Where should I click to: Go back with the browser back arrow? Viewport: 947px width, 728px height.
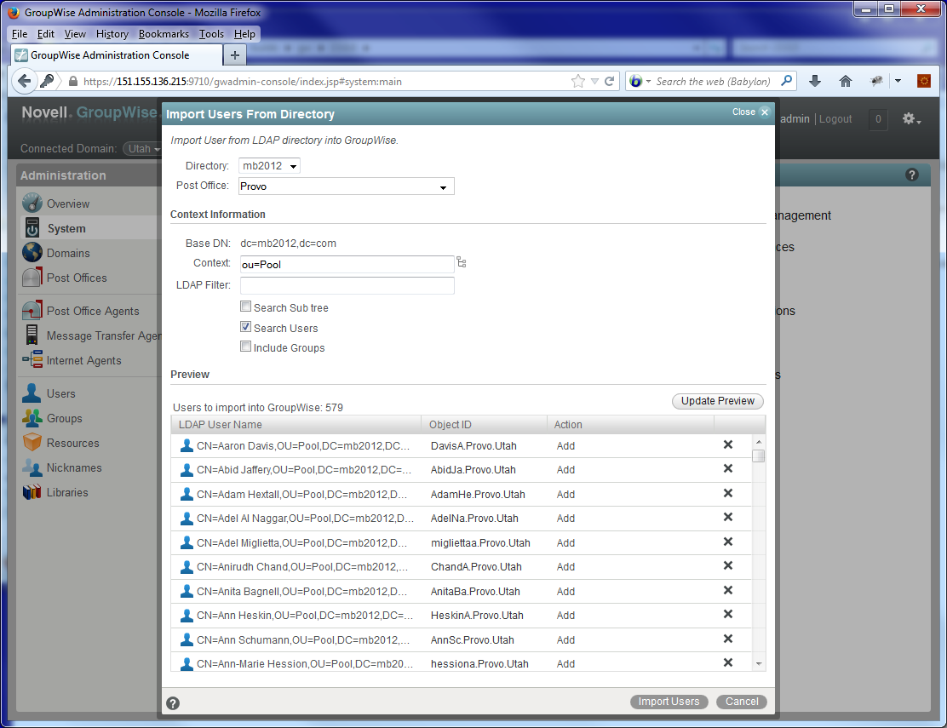pyautogui.click(x=24, y=81)
